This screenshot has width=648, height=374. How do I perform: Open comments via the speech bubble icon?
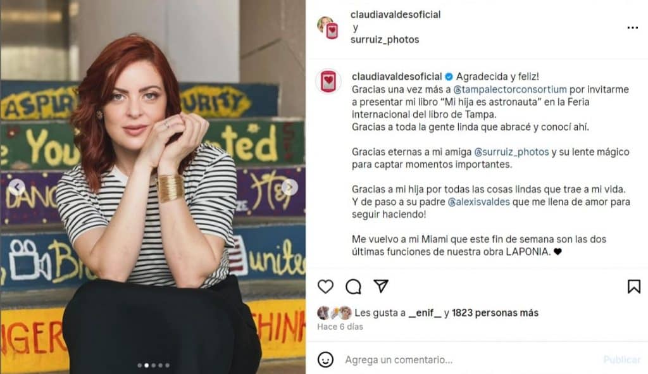coord(353,287)
